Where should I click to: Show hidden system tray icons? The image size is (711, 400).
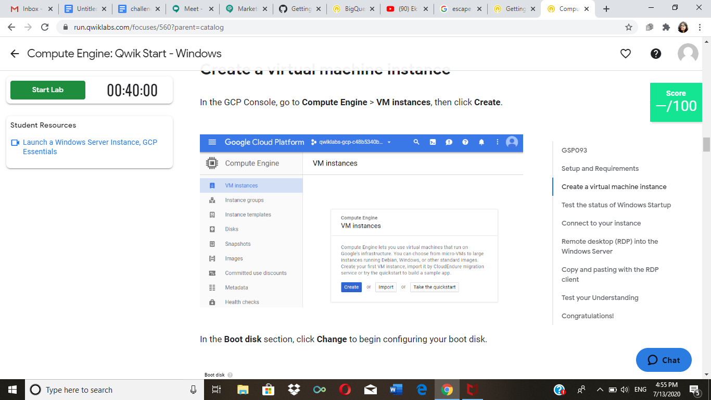coord(600,390)
